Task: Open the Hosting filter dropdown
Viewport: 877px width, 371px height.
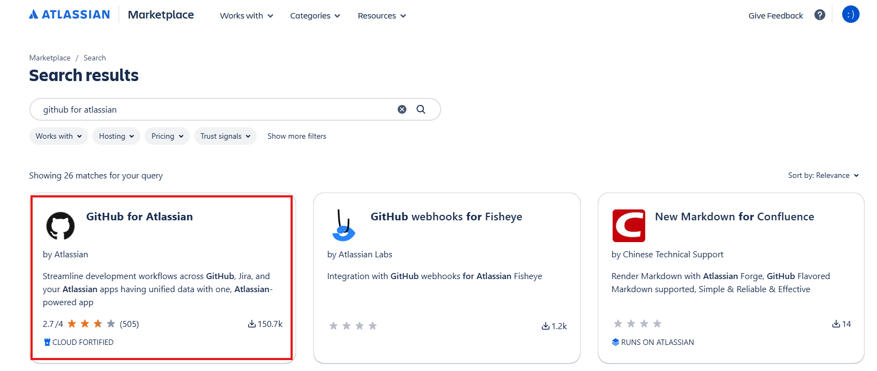Action: 116,136
